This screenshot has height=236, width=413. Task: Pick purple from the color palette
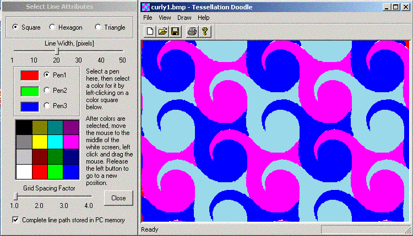pos(71,127)
